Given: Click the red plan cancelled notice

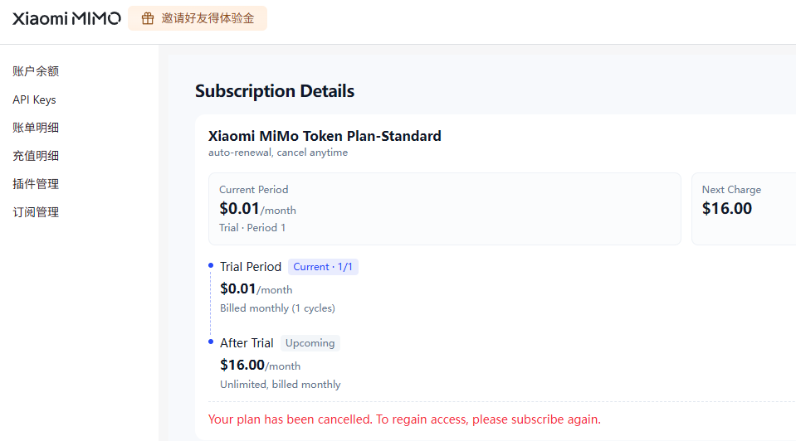Looking at the screenshot, I should pos(404,419).
